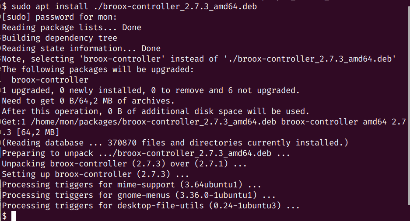Click the '/home/mon/packages/' path in Get:1 line
This screenshot has height=221, width=410.
tap(76, 122)
